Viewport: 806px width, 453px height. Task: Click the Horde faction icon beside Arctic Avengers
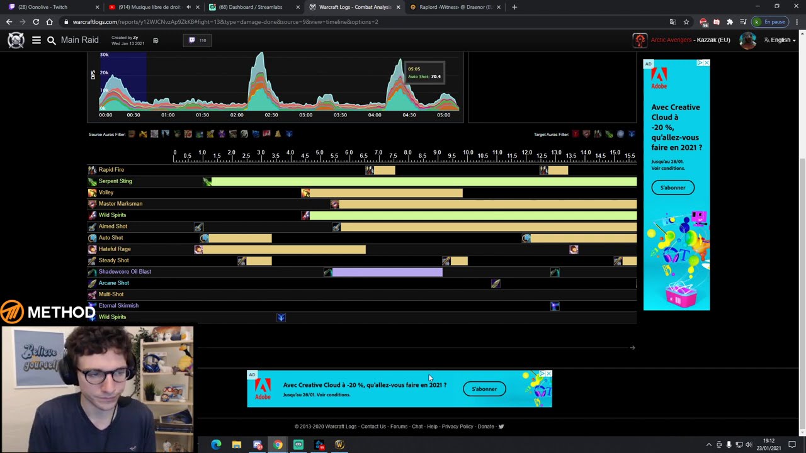point(640,40)
